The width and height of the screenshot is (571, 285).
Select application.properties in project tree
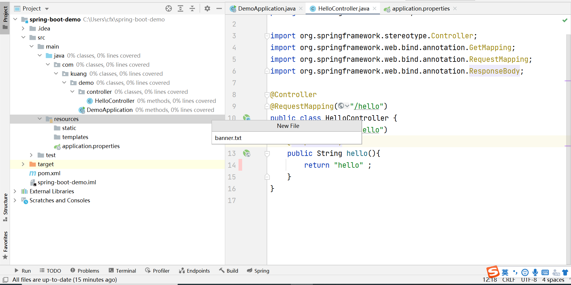(91, 146)
